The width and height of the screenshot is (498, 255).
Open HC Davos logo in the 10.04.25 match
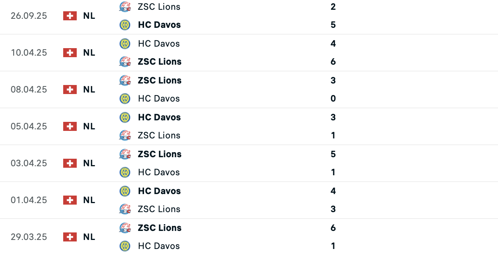coord(125,44)
